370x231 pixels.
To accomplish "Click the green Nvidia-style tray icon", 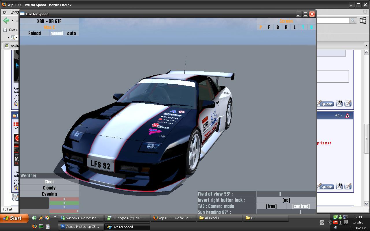I will (x=335, y=217).
